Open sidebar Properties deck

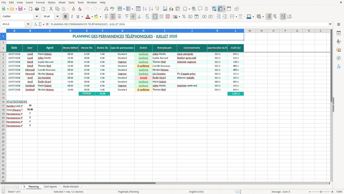[x=339, y=33]
